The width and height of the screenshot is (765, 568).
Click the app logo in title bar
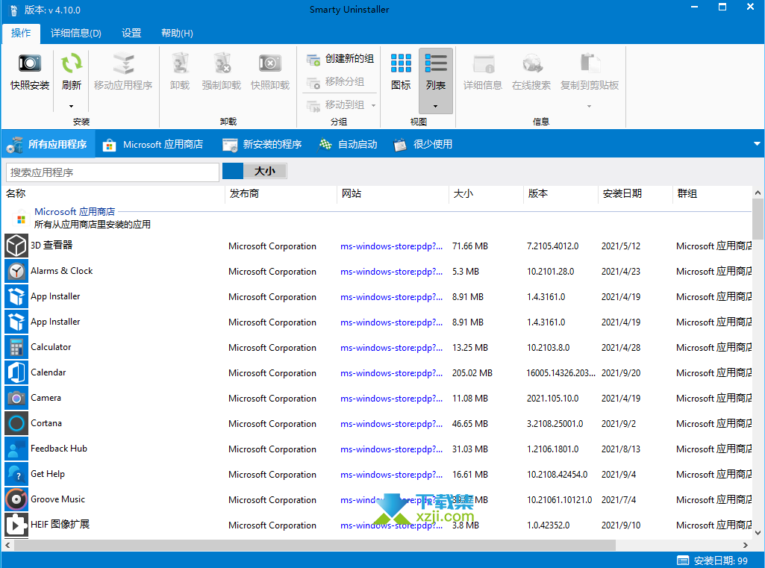(13, 10)
